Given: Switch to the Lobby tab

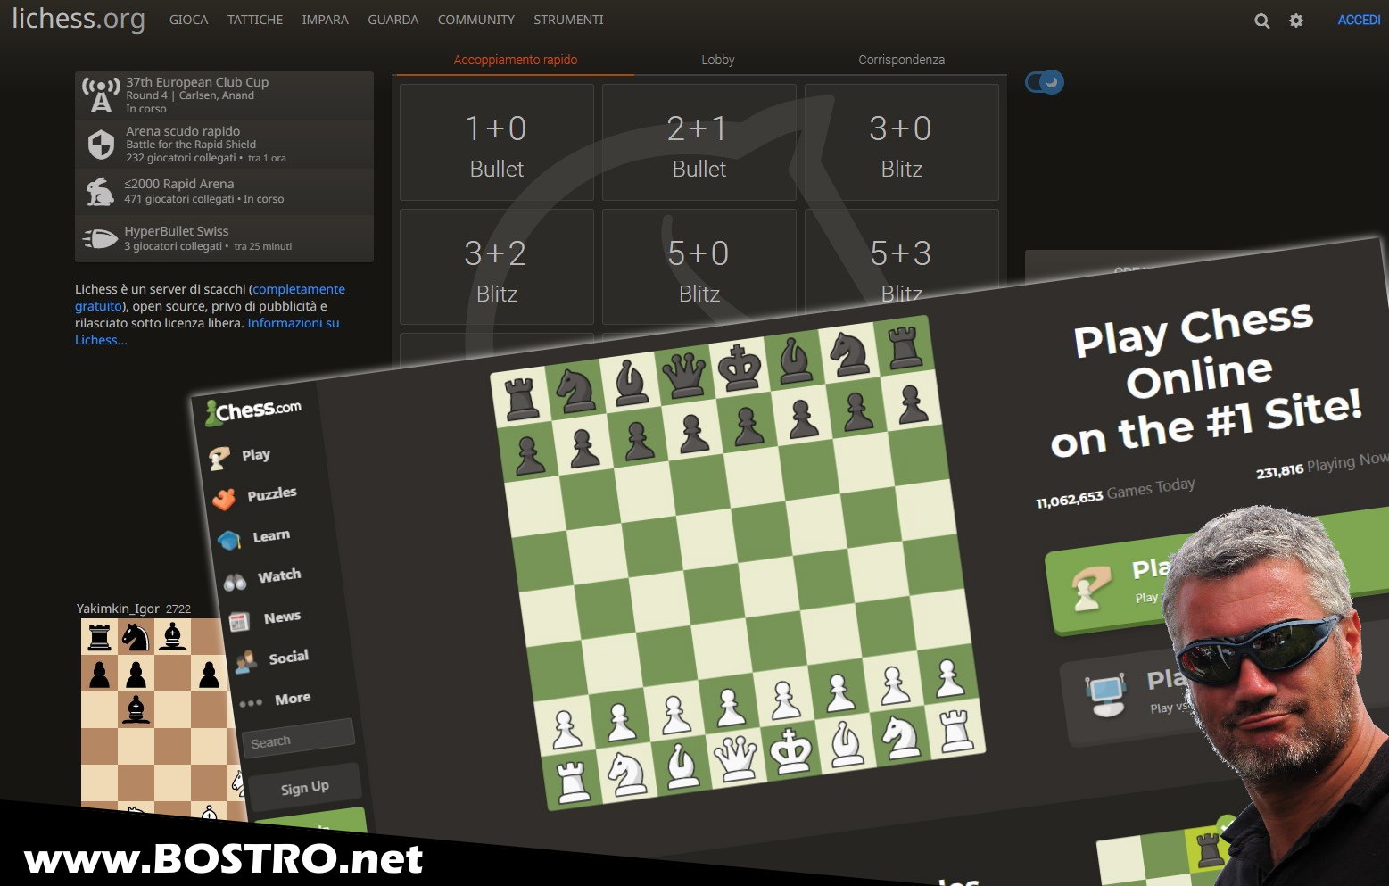Looking at the screenshot, I should [718, 60].
